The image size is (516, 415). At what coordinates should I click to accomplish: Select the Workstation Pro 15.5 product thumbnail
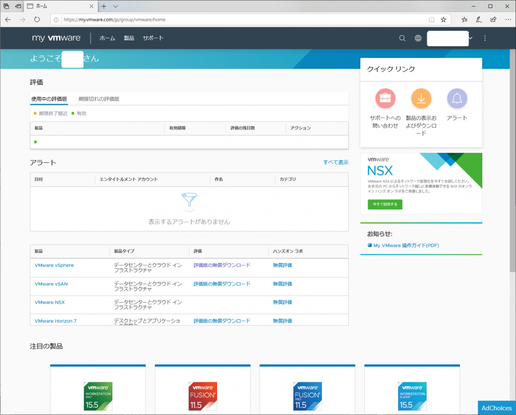click(98, 396)
